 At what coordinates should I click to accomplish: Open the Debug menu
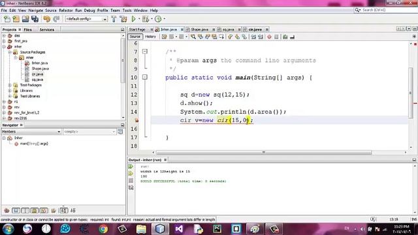(x=89, y=10)
